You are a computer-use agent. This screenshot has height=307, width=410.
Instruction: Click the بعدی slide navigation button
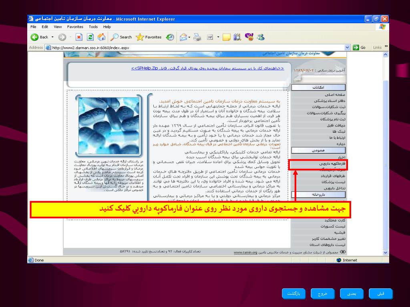pyautogui.click(x=352, y=294)
